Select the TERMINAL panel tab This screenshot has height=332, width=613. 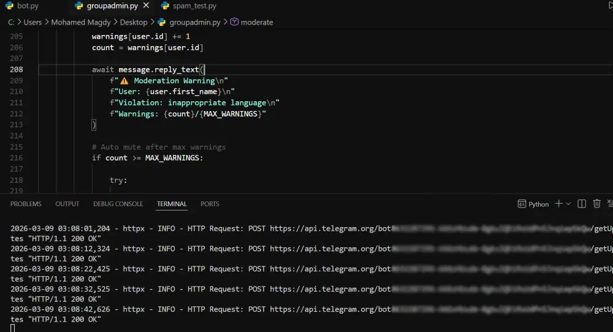(172, 204)
